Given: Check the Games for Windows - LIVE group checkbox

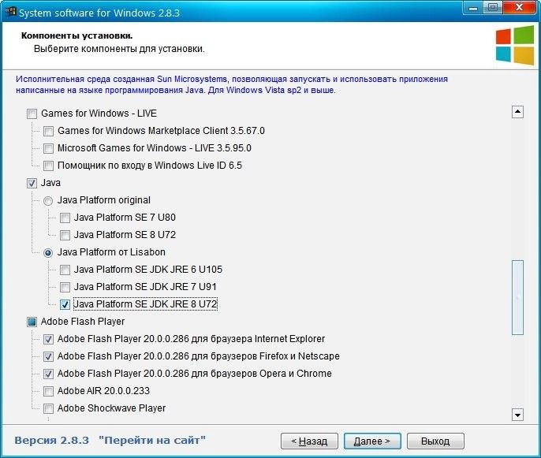Looking at the screenshot, I should (32, 114).
